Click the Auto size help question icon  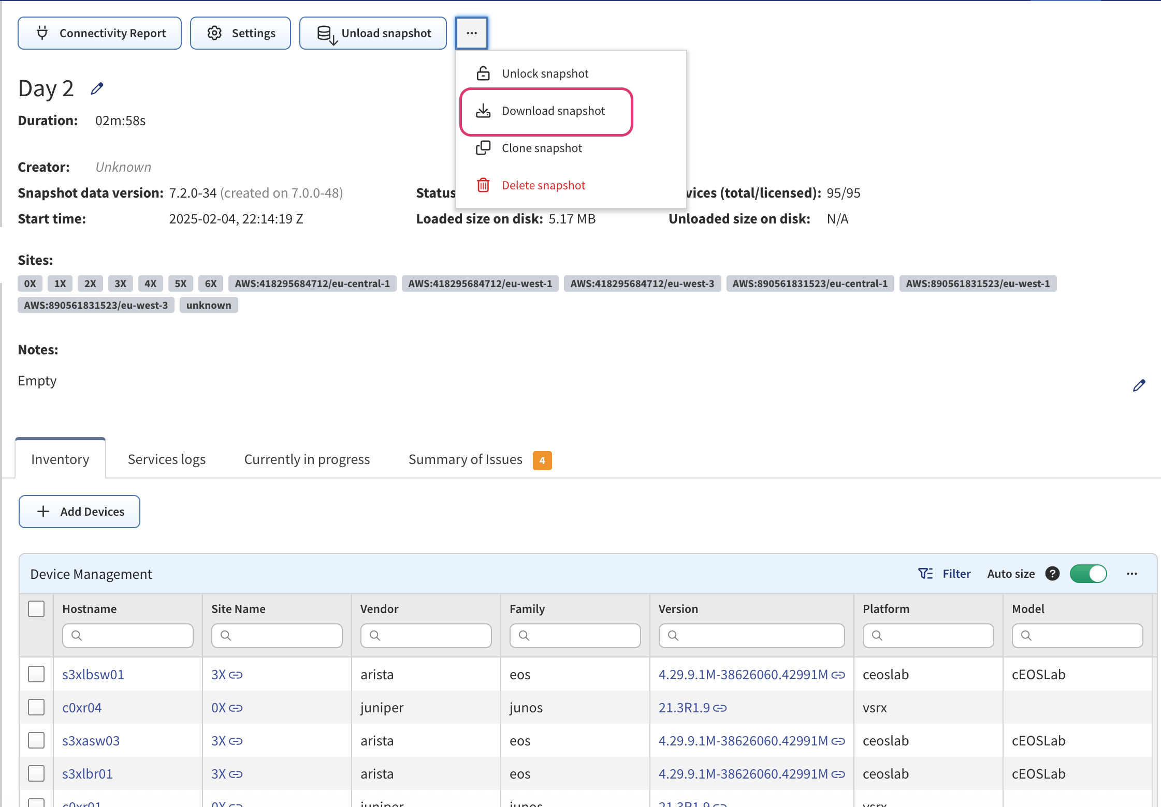click(x=1052, y=574)
